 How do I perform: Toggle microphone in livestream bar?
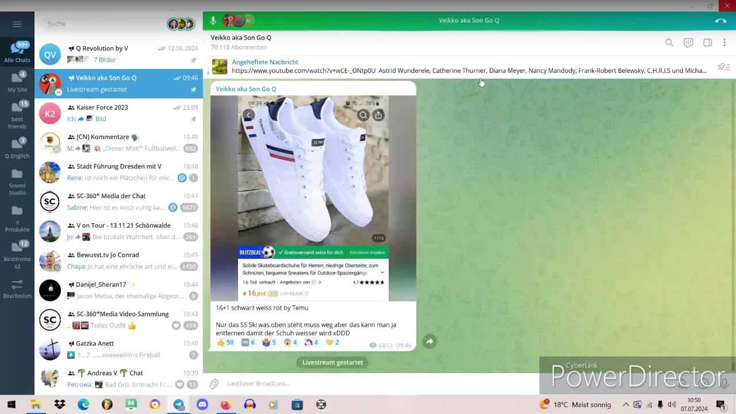coord(213,21)
